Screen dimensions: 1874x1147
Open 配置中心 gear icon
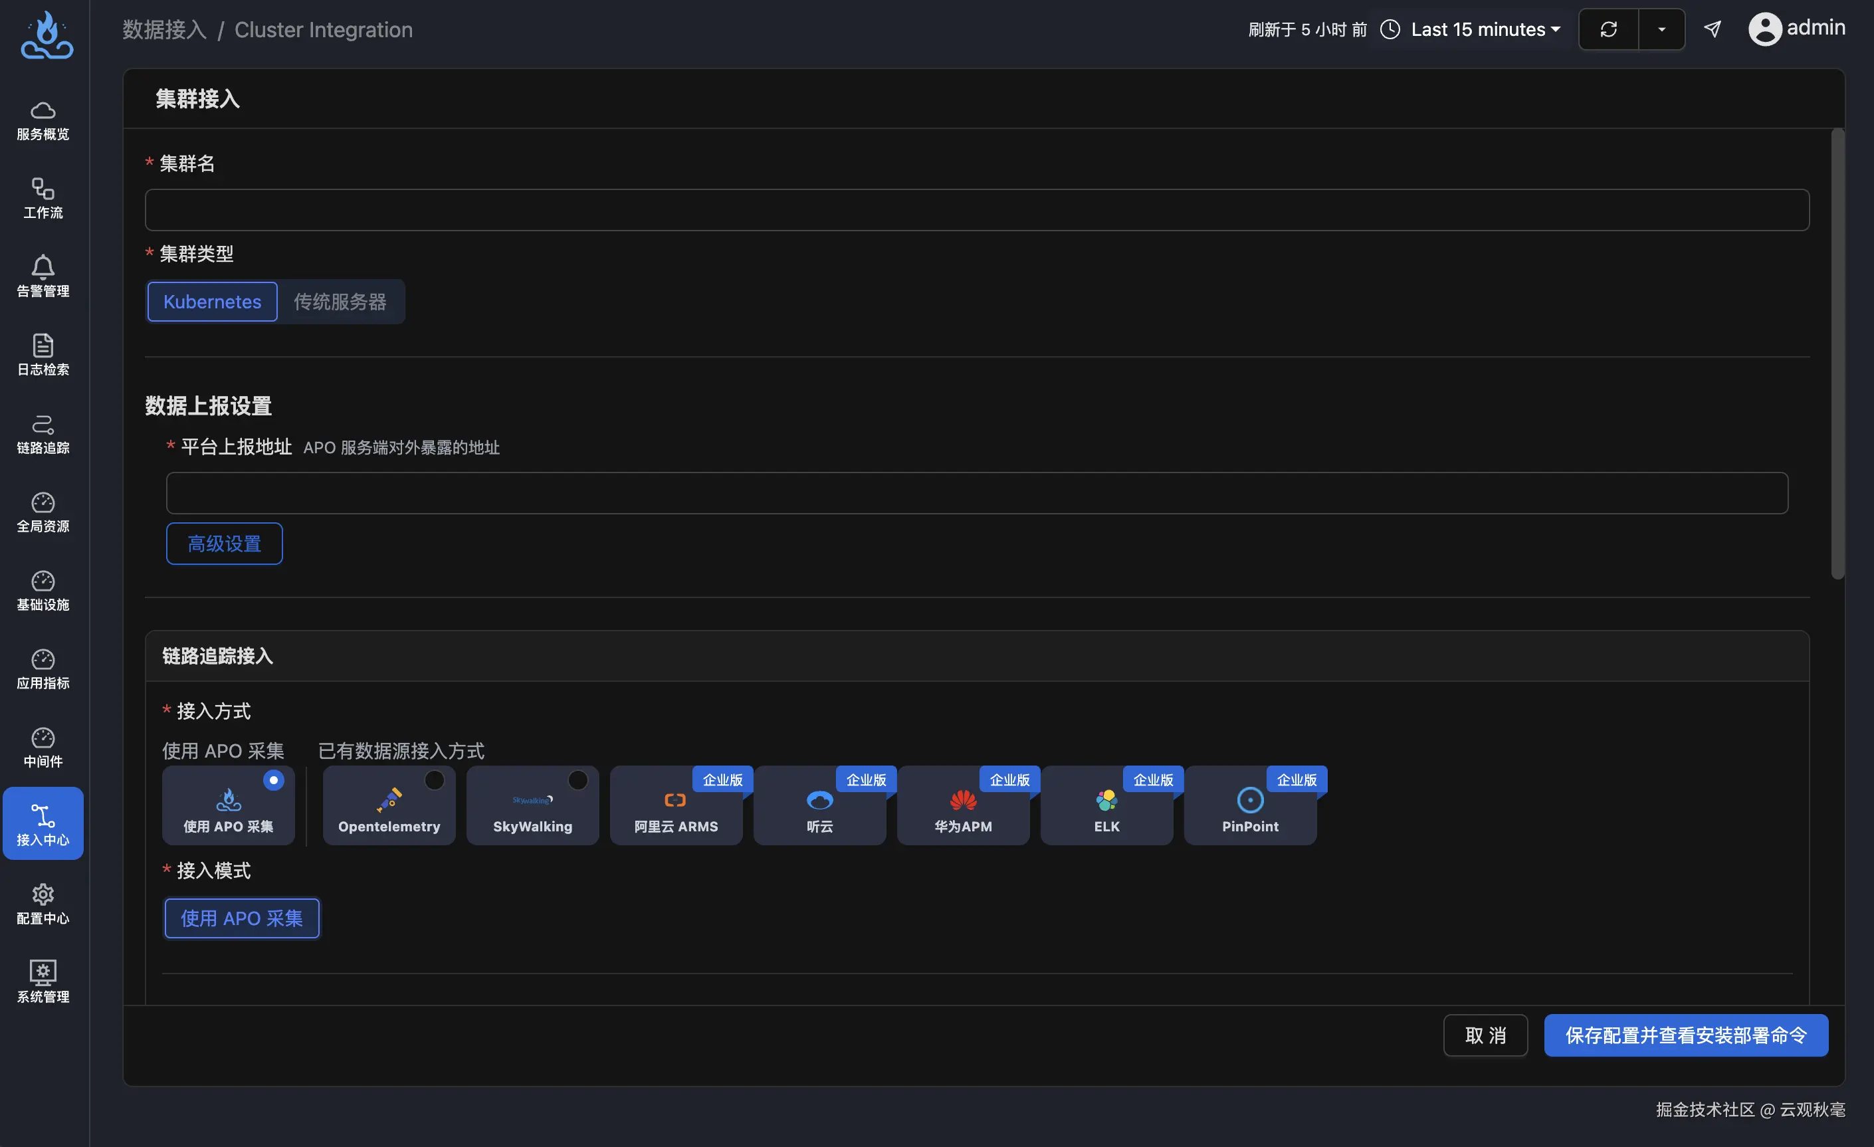pyautogui.click(x=43, y=894)
